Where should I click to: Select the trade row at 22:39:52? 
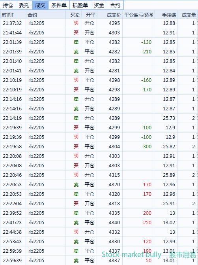point(99,213)
